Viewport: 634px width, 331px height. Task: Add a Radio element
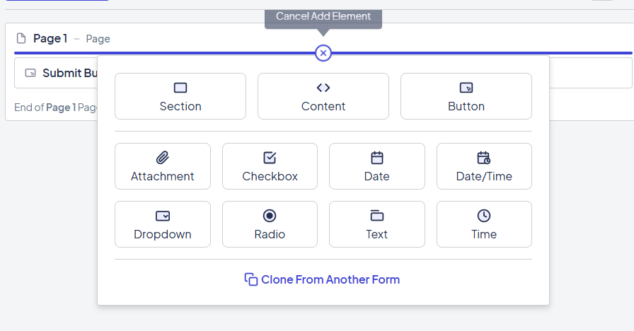tap(270, 224)
